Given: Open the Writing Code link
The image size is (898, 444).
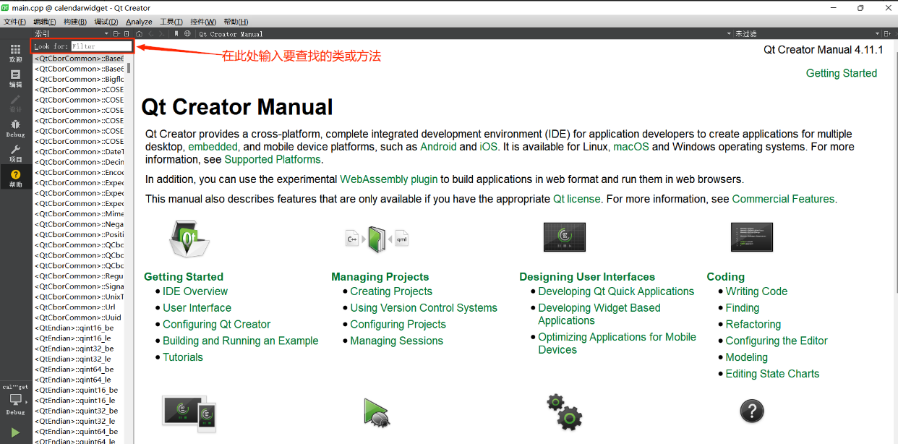Looking at the screenshot, I should tap(756, 291).
